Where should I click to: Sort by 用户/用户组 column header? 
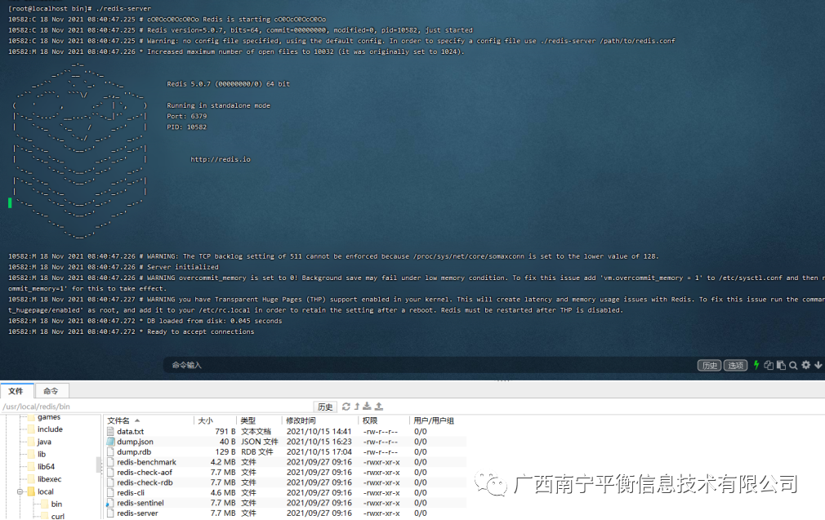click(434, 420)
